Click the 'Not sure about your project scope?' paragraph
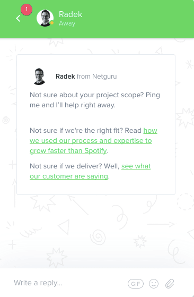Image resolution: width=194 pixels, height=297 pixels. [x=95, y=100]
